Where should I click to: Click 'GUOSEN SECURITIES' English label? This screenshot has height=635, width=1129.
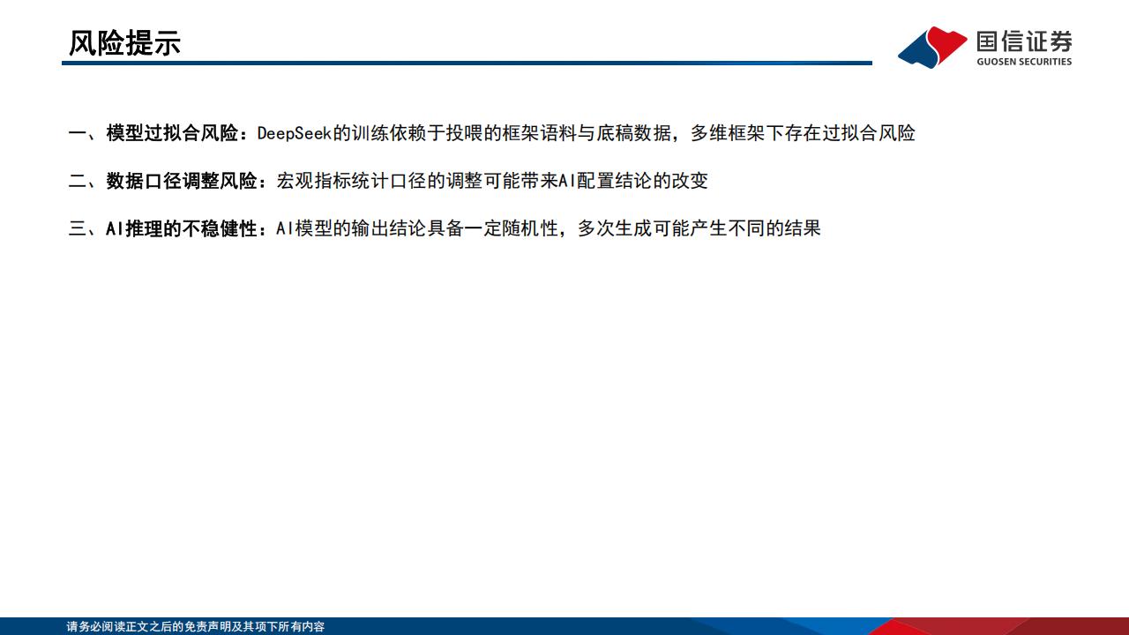[1024, 62]
